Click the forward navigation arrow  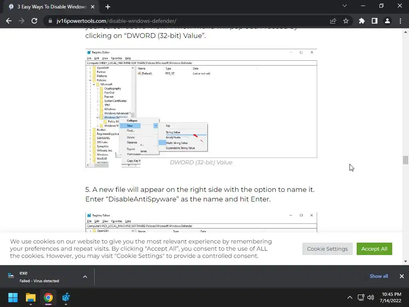[x=22, y=21]
